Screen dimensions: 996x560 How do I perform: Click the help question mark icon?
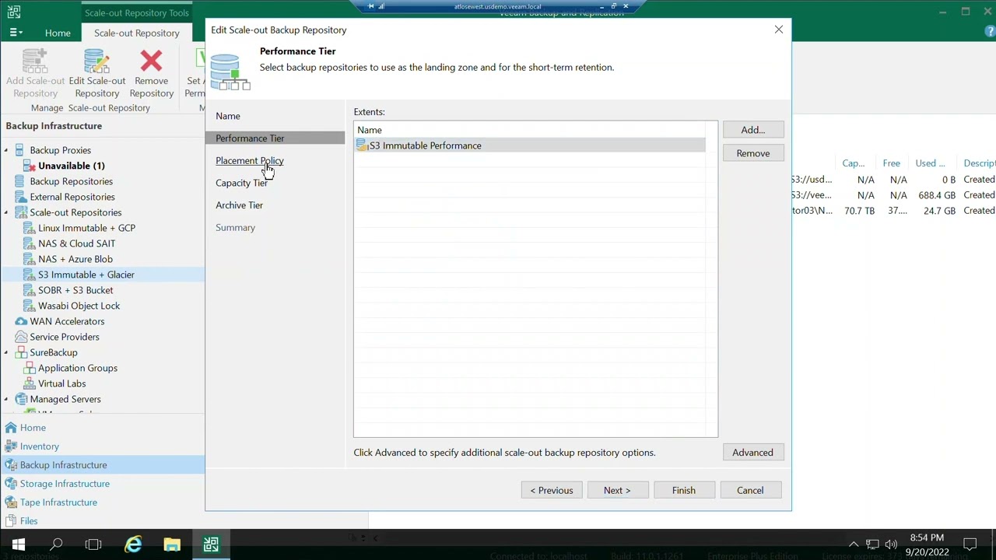(990, 33)
